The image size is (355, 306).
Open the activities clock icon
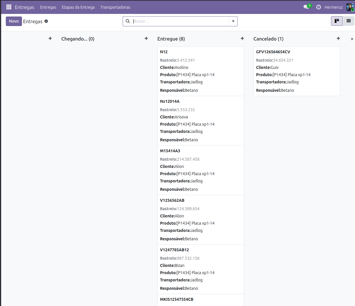[319, 7]
